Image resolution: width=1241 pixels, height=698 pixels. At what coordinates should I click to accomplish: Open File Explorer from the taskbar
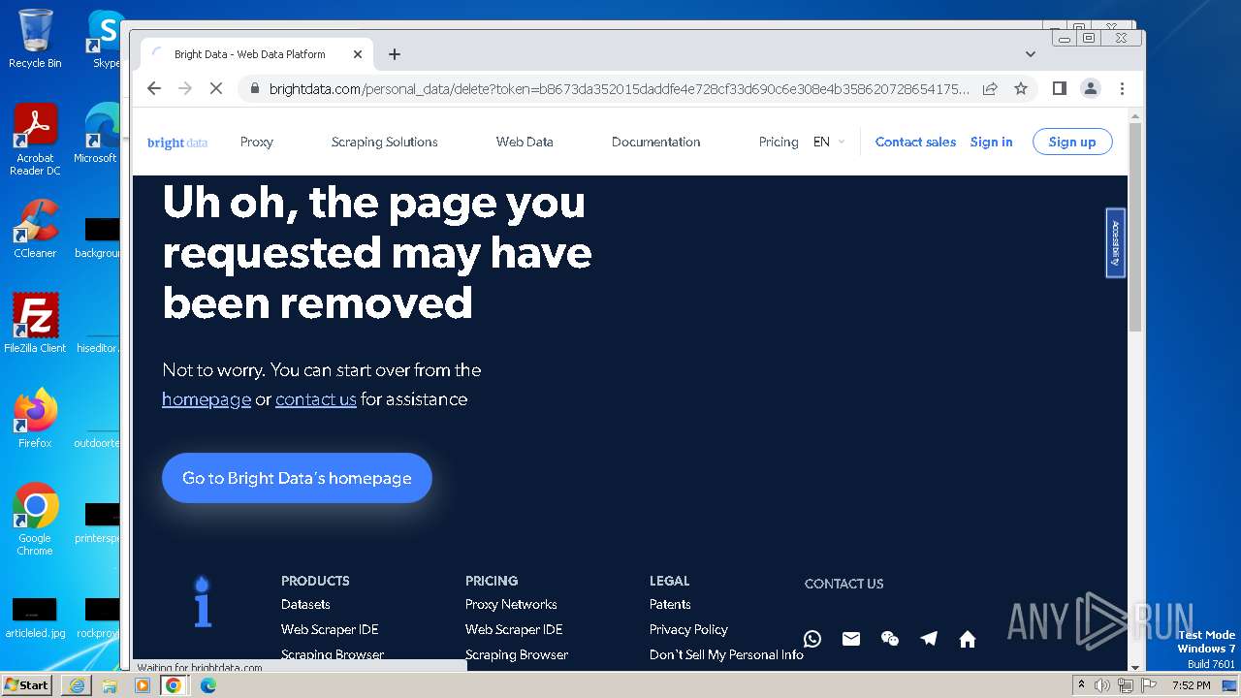(x=110, y=685)
